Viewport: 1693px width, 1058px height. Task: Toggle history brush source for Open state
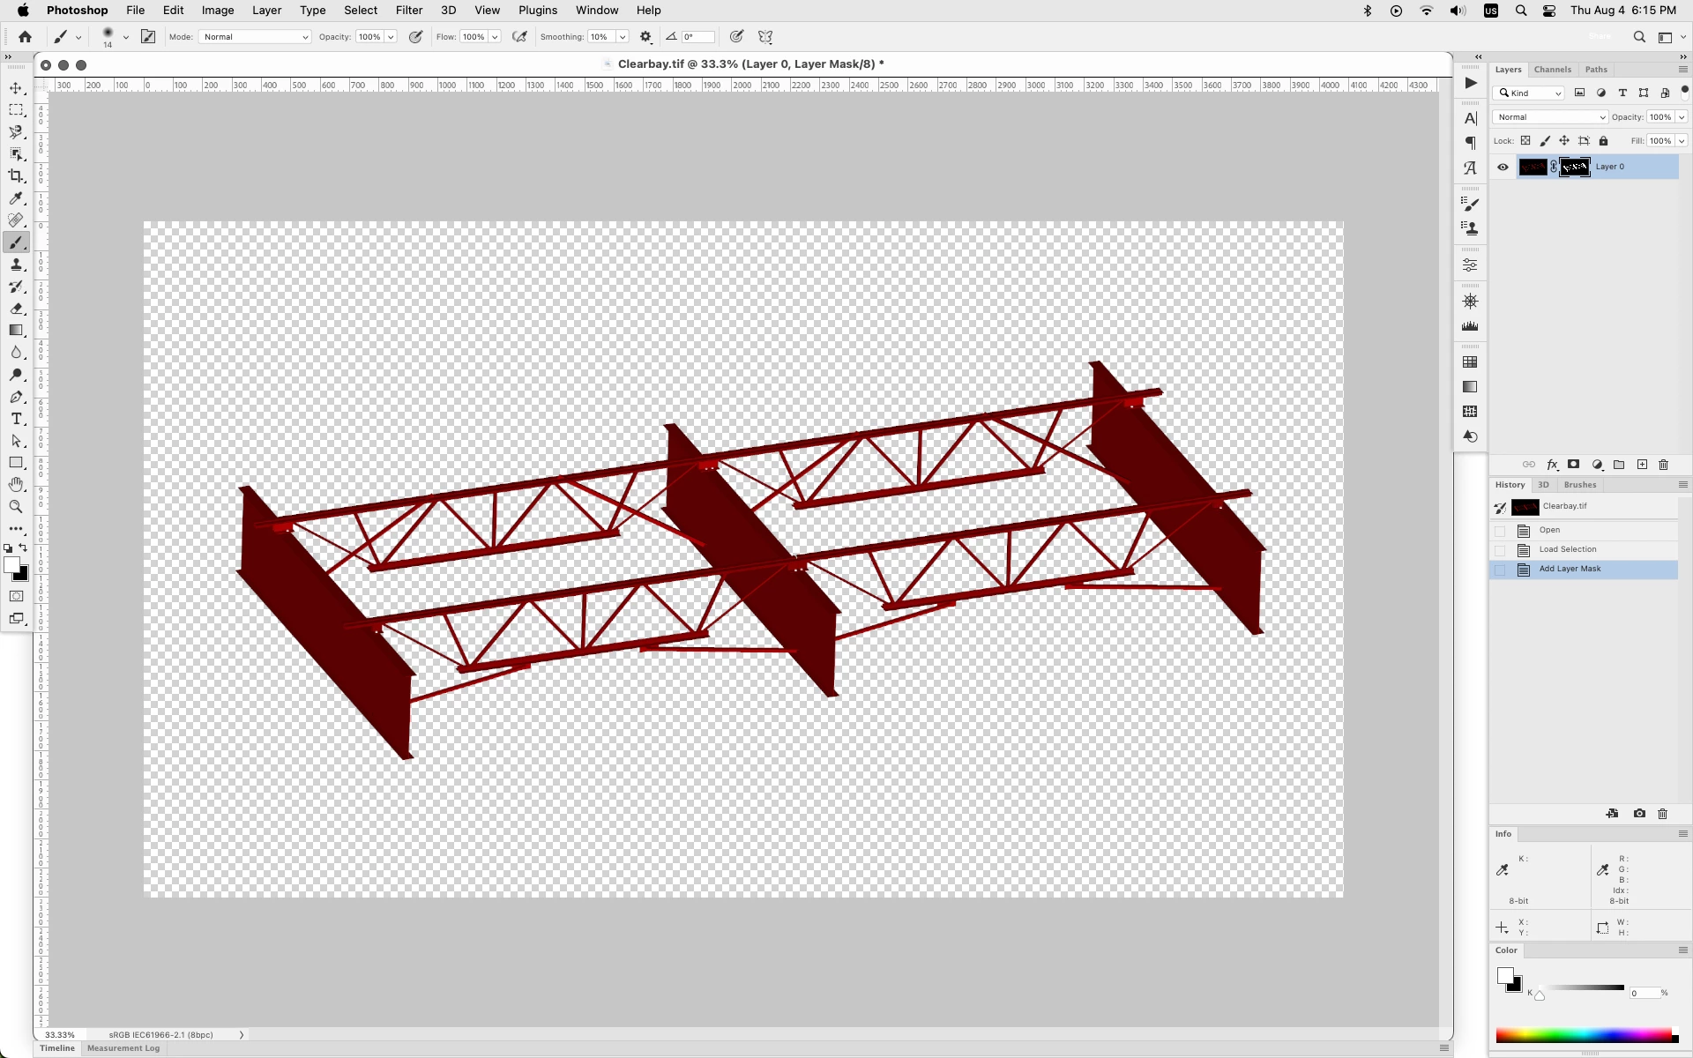click(x=1500, y=531)
